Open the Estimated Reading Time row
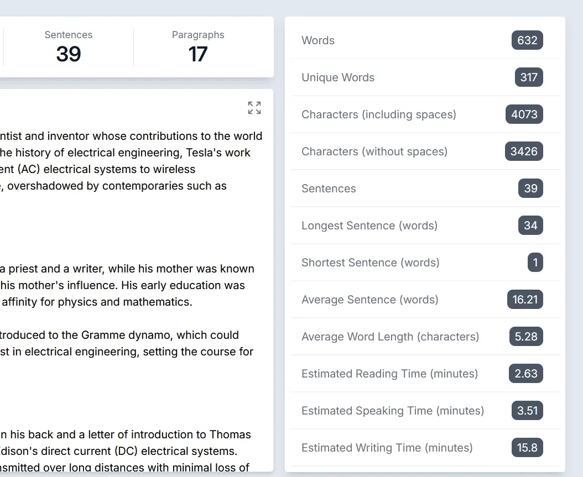 click(x=425, y=374)
